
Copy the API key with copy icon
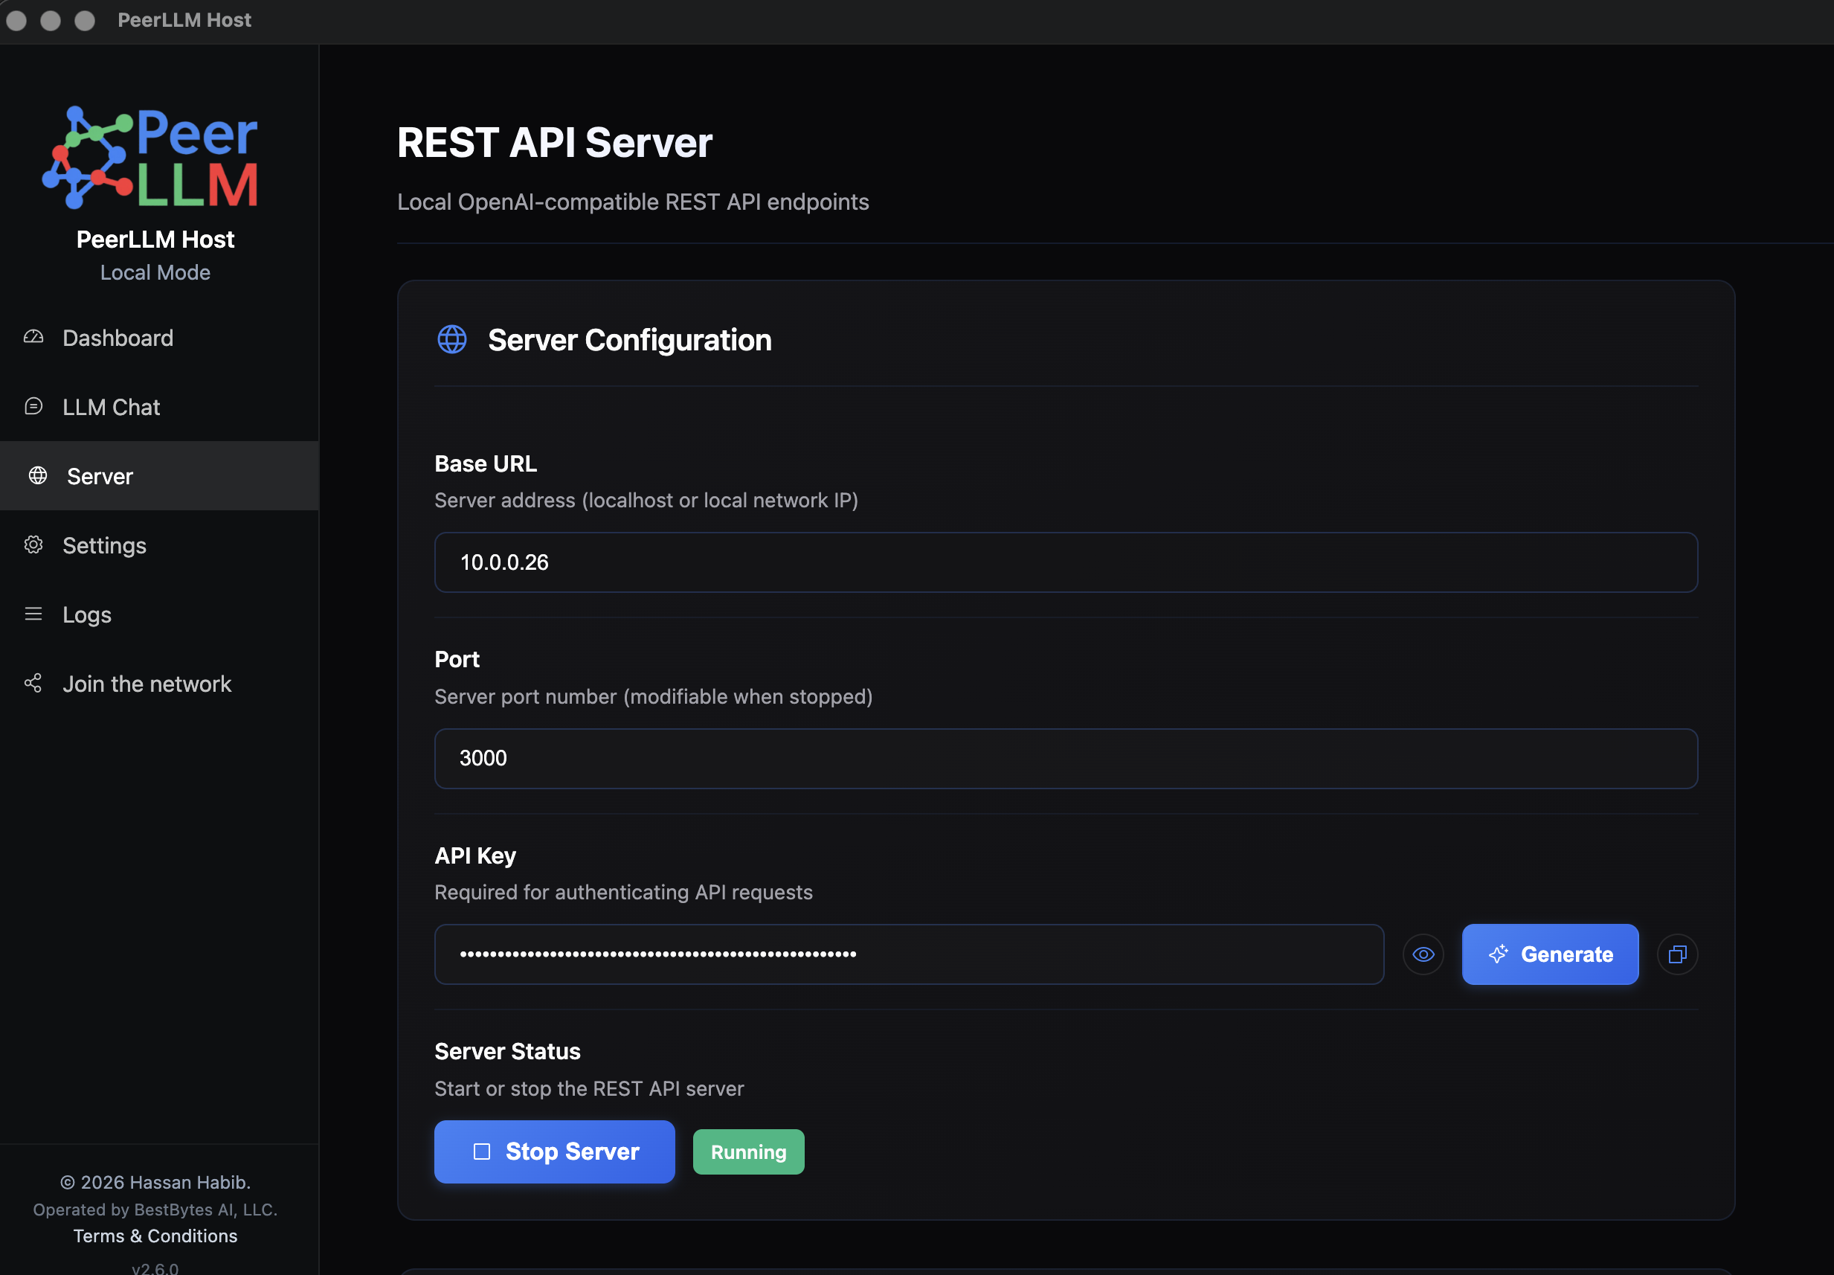click(x=1677, y=954)
